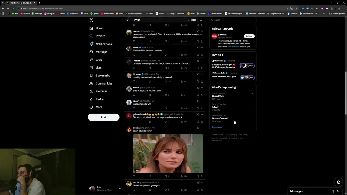Expand options for #AtanınEmaneti trend
Screen dimensions: 347x195
[x=253, y=116]
